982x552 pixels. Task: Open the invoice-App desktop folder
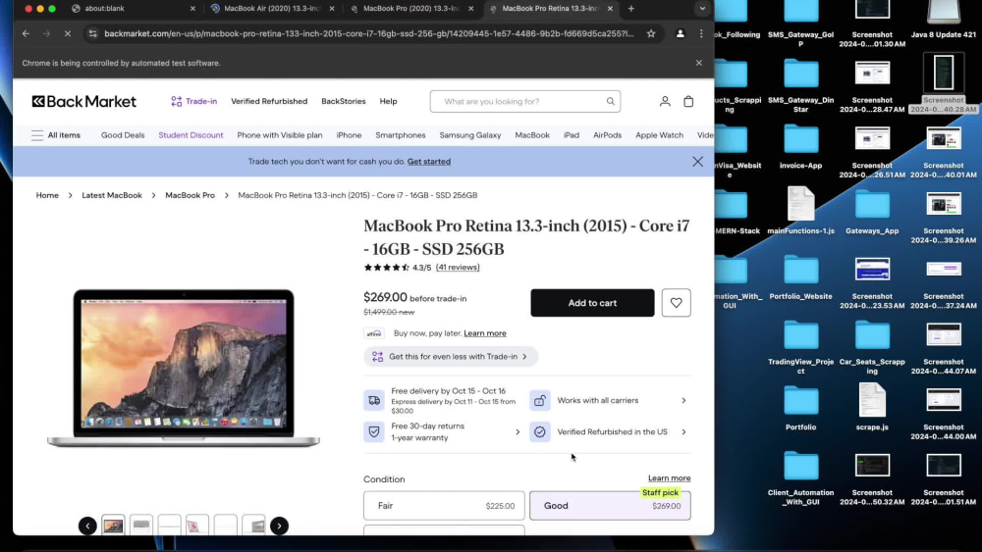tap(801, 146)
